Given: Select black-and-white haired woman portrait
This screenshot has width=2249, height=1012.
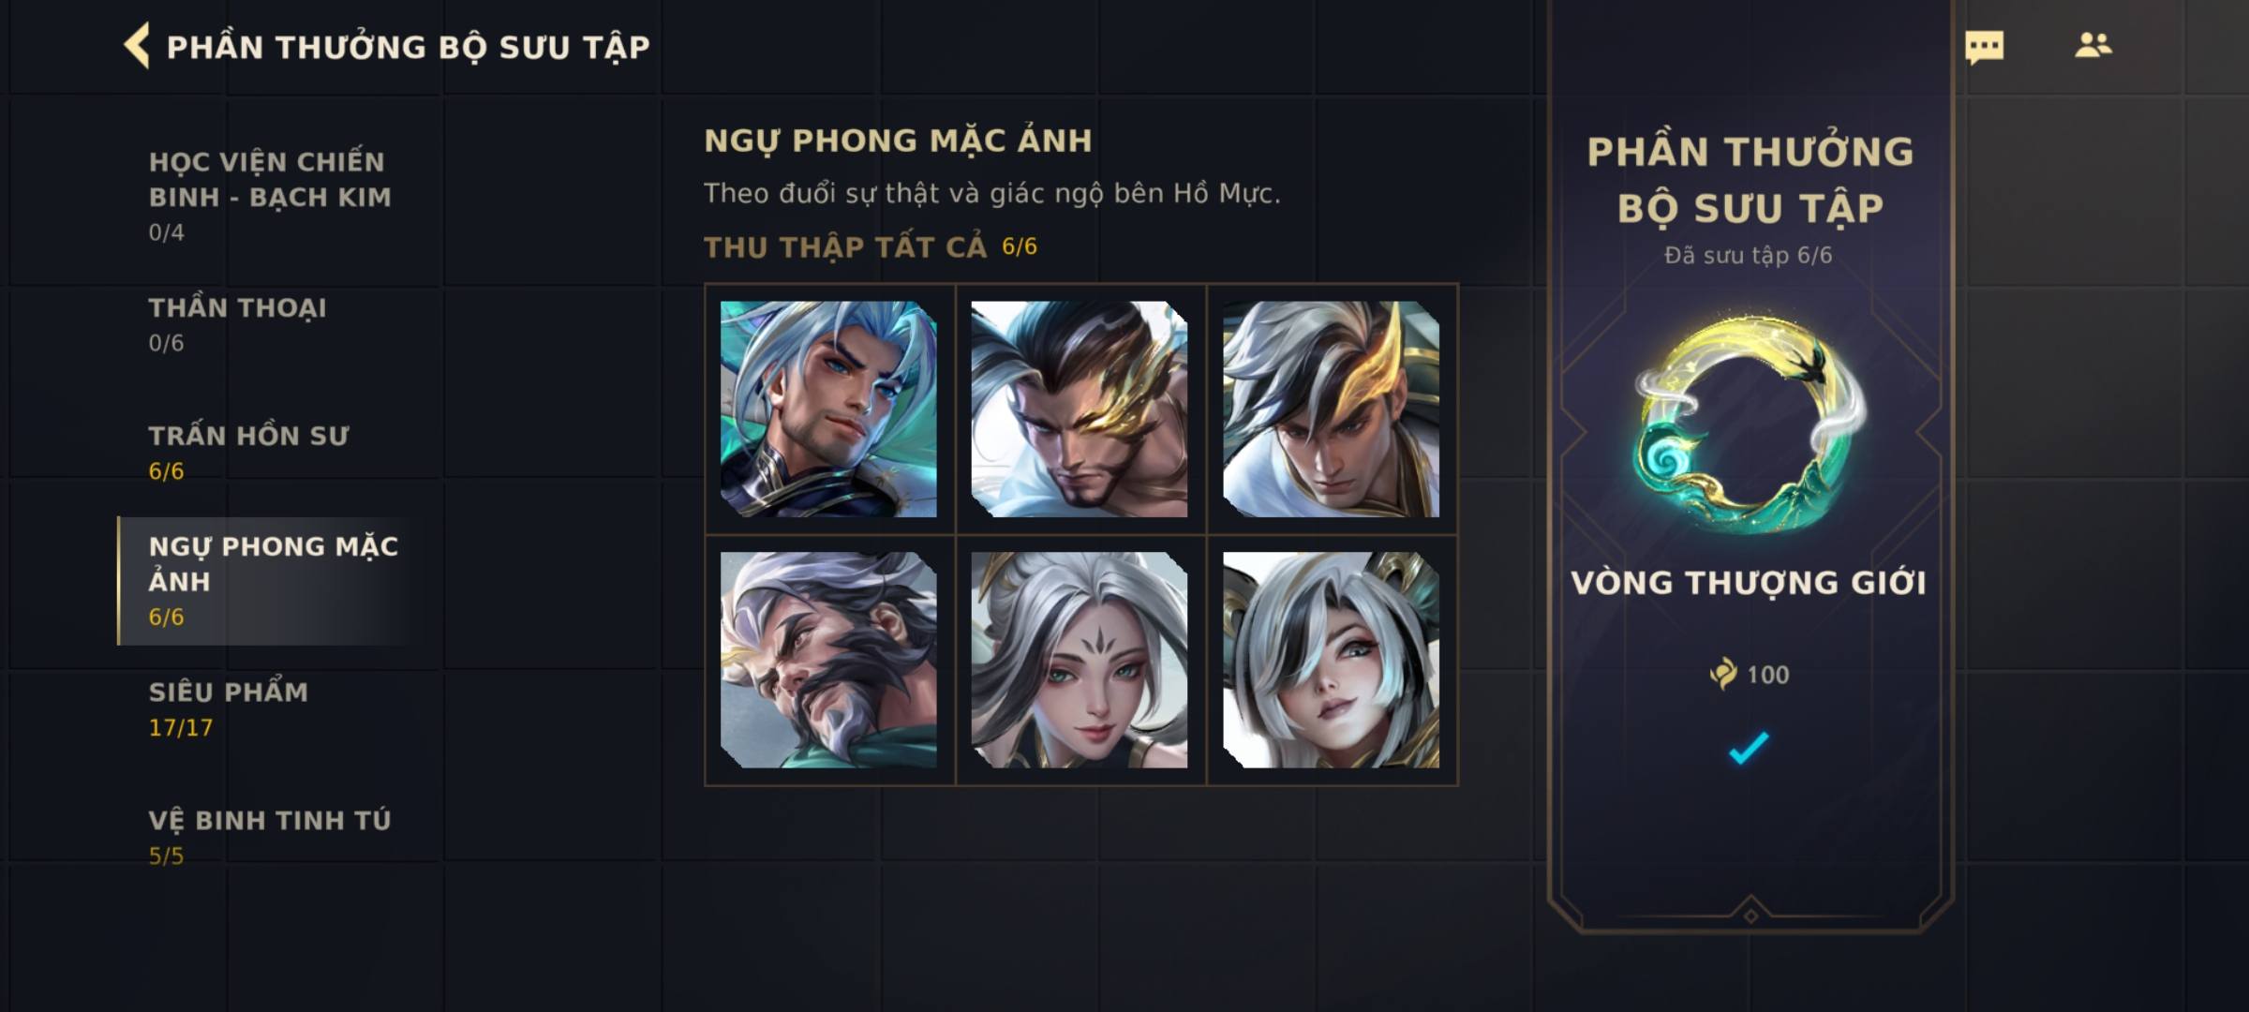Looking at the screenshot, I should coord(1331,660).
